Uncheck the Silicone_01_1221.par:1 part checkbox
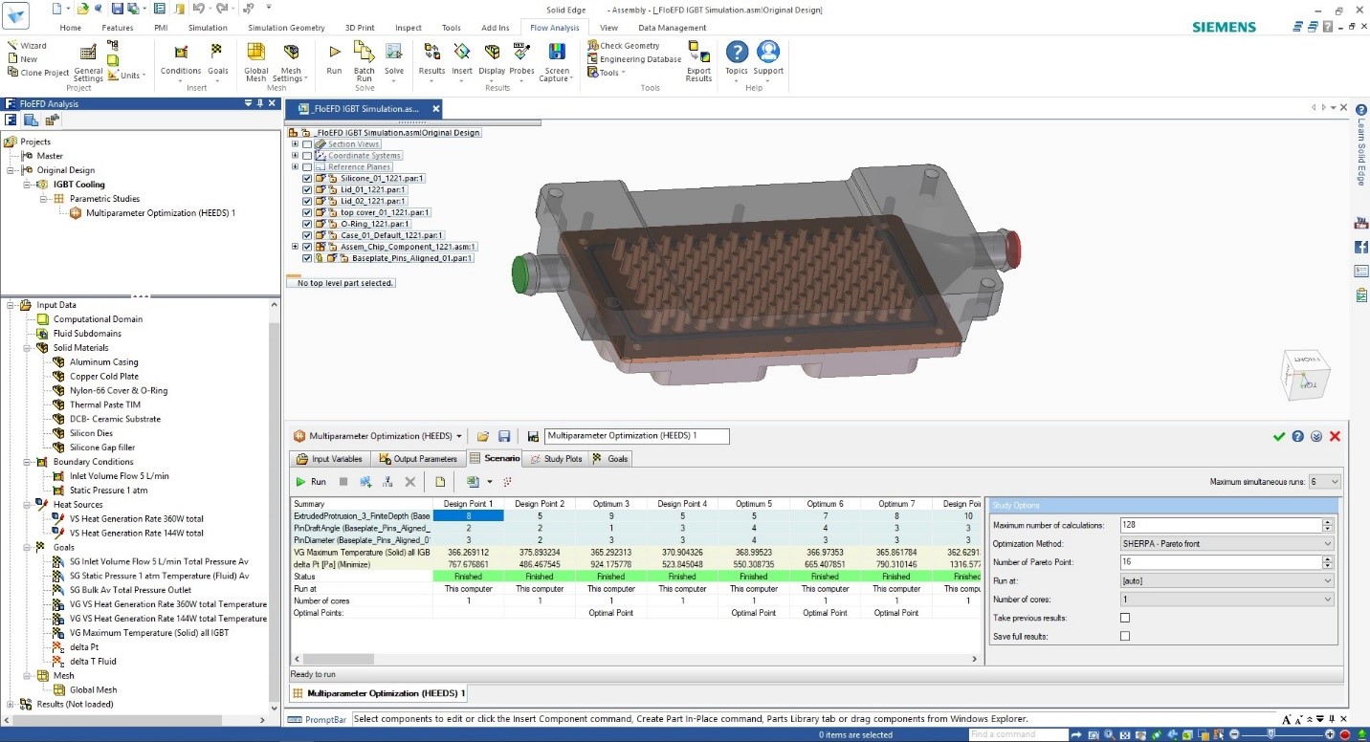The width and height of the screenshot is (1370, 742). click(306, 179)
